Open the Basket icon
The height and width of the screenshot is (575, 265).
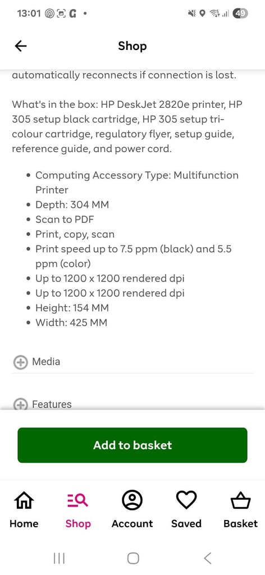[x=240, y=500]
